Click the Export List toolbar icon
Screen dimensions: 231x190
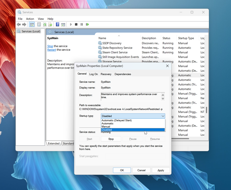pos(50,24)
